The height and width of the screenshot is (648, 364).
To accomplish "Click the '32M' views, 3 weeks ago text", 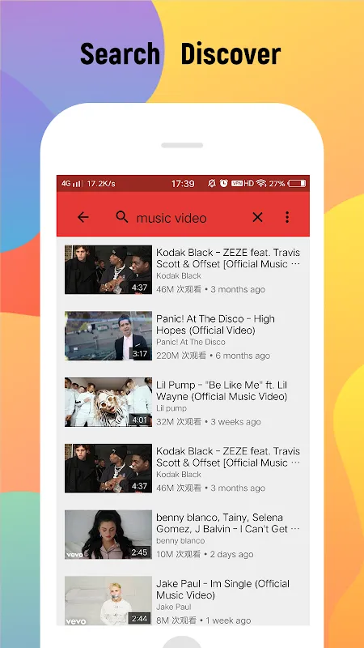I will point(209,421).
